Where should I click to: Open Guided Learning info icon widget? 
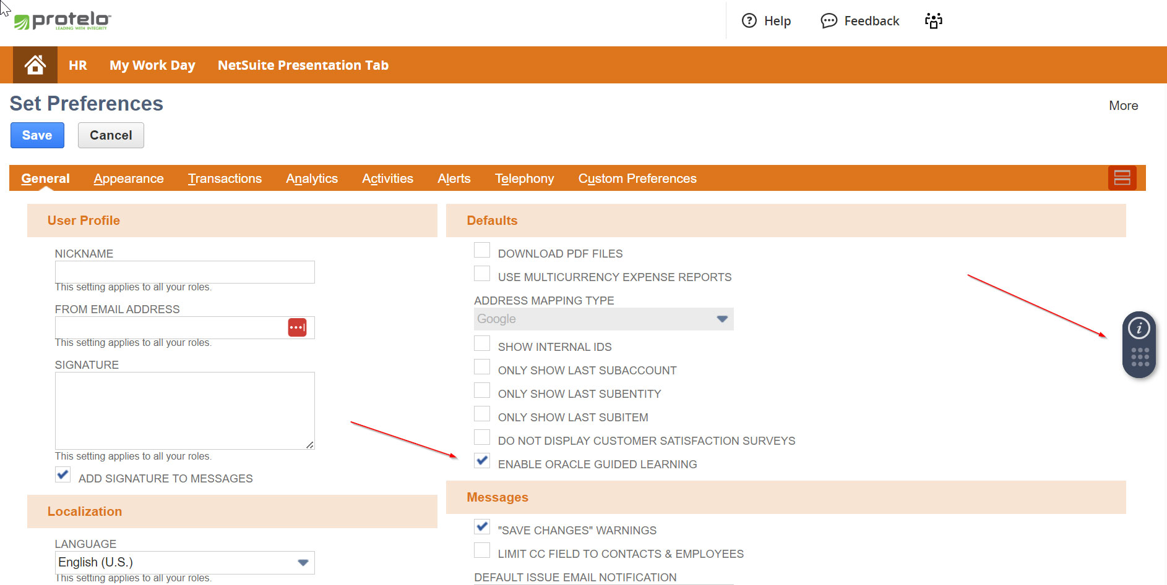coord(1139,328)
